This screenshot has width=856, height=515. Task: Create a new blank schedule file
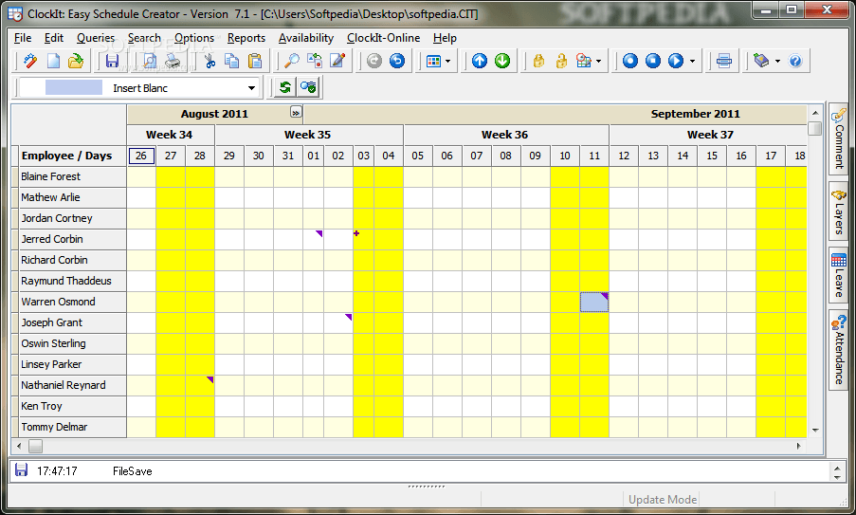53,61
